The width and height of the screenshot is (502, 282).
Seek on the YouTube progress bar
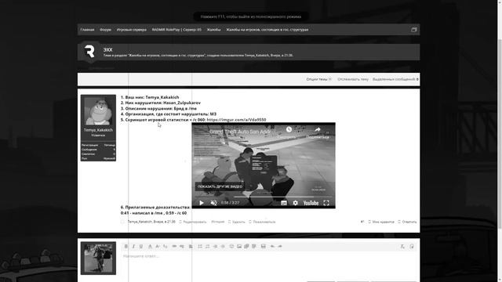(264, 197)
